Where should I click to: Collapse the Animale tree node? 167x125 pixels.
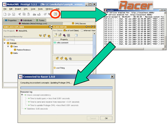coord(5,43)
